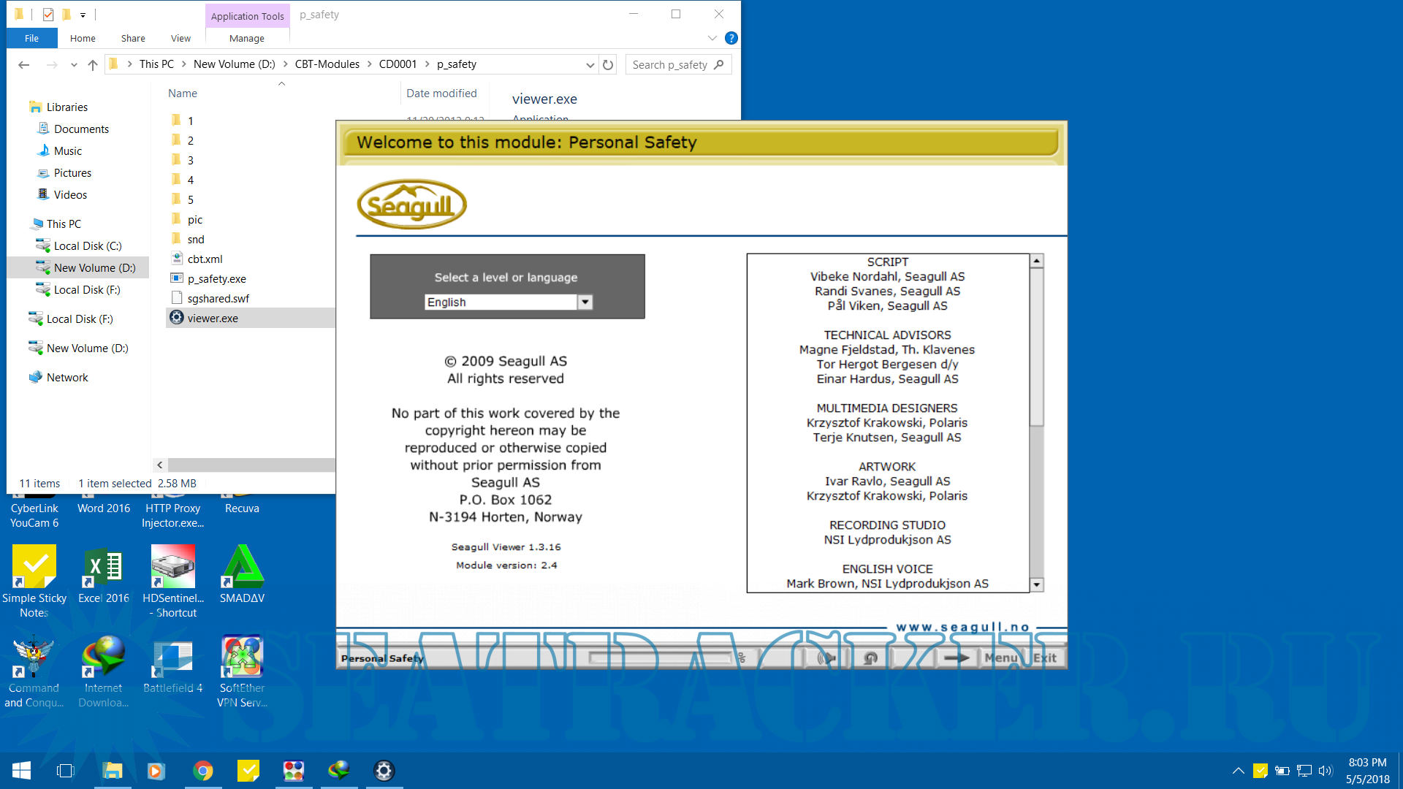Click the volume icon in system tray
The height and width of the screenshot is (789, 1403).
(x=1326, y=771)
